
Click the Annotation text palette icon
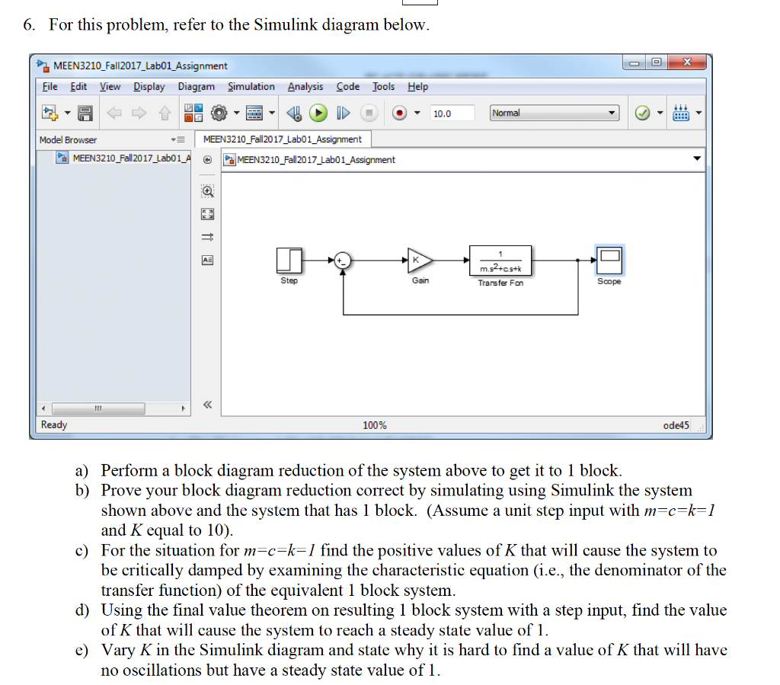click(207, 260)
